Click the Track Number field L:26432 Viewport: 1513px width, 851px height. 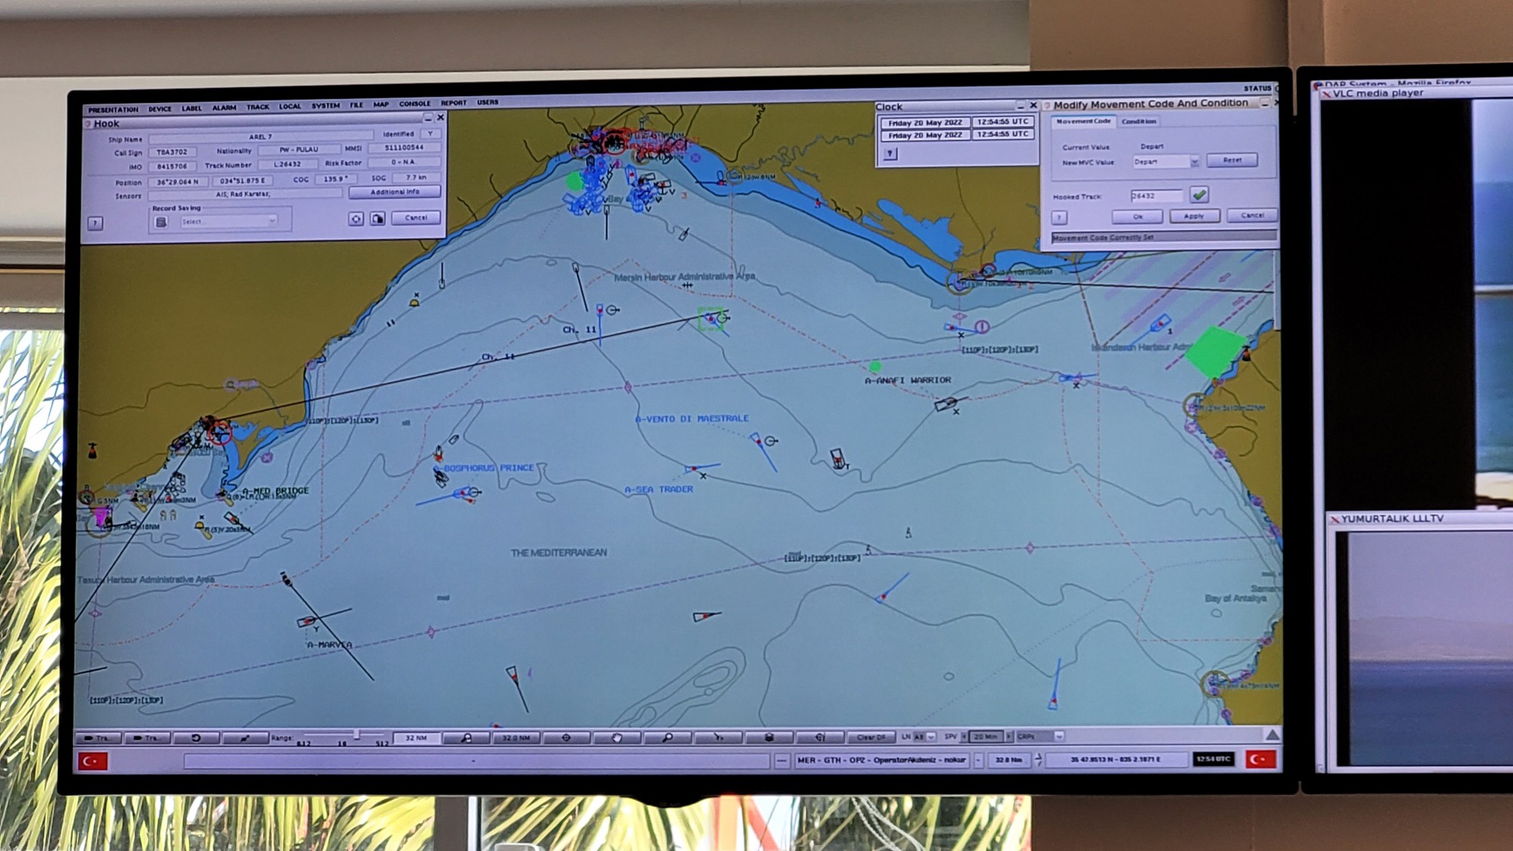pyautogui.click(x=287, y=164)
